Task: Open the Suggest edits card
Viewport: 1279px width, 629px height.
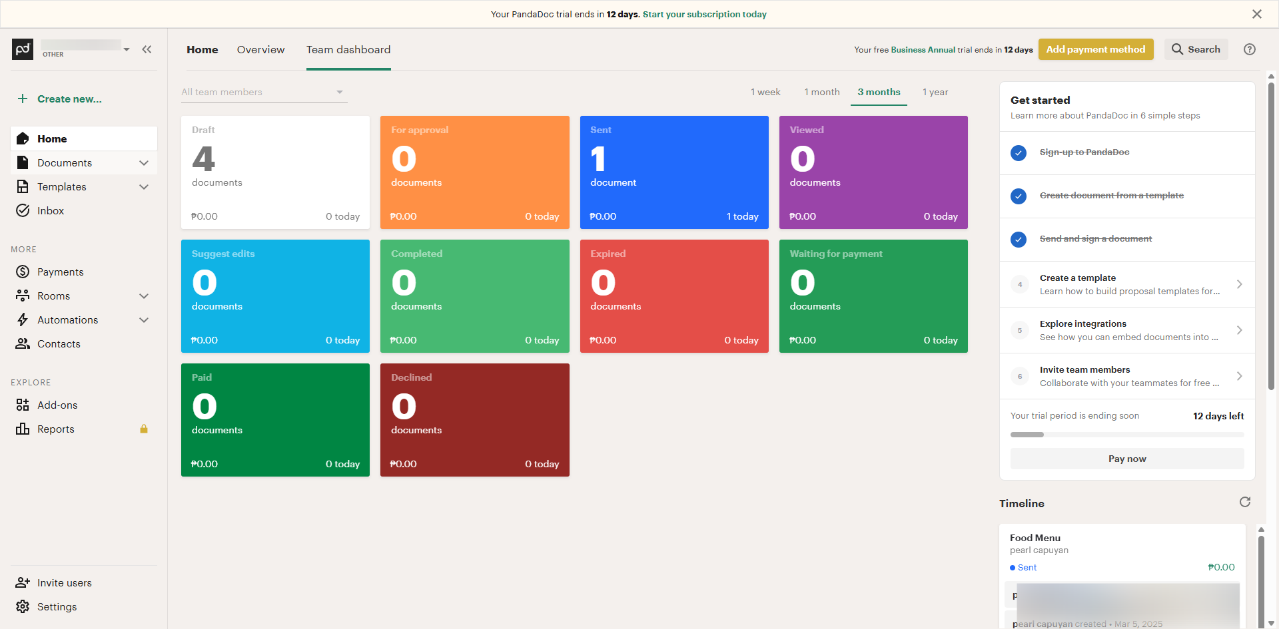Action: pyautogui.click(x=275, y=296)
